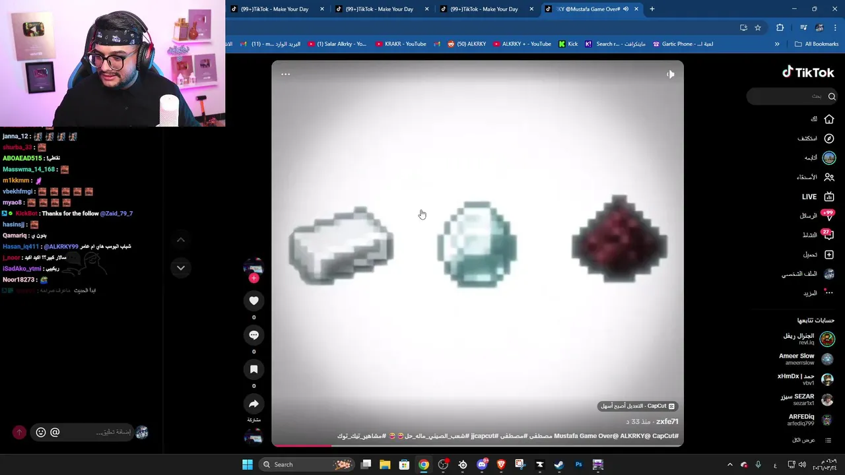Click the taskbar Search box

[306, 464]
